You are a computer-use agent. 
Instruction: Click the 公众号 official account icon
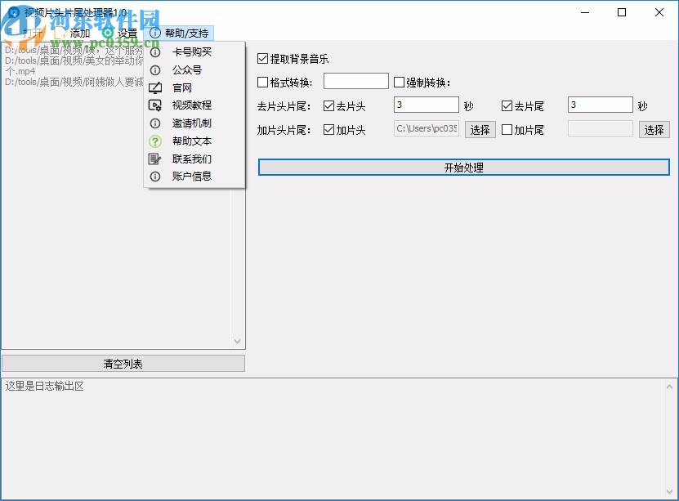point(155,69)
